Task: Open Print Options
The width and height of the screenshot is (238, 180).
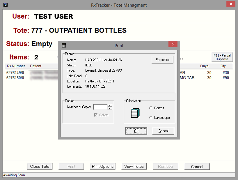Action: tap(103, 167)
